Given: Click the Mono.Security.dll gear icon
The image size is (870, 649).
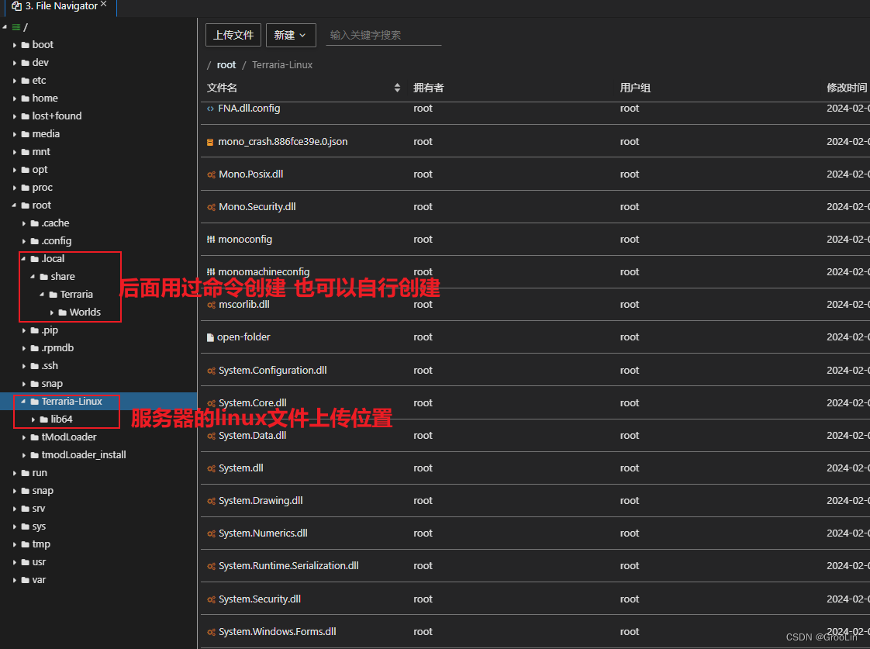Looking at the screenshot, I should tap(211, 208).
